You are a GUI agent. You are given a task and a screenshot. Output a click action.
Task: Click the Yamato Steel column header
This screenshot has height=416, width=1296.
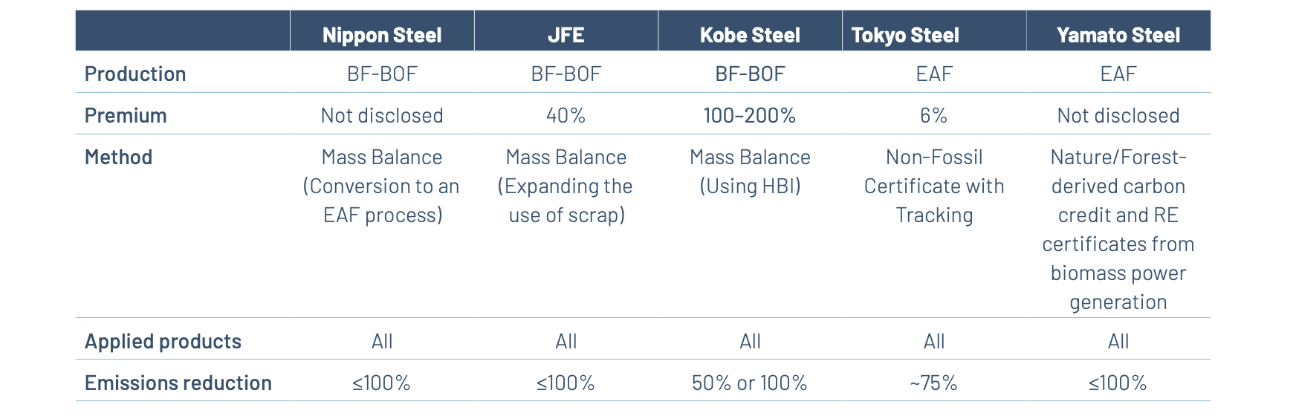pos(1118,35)
